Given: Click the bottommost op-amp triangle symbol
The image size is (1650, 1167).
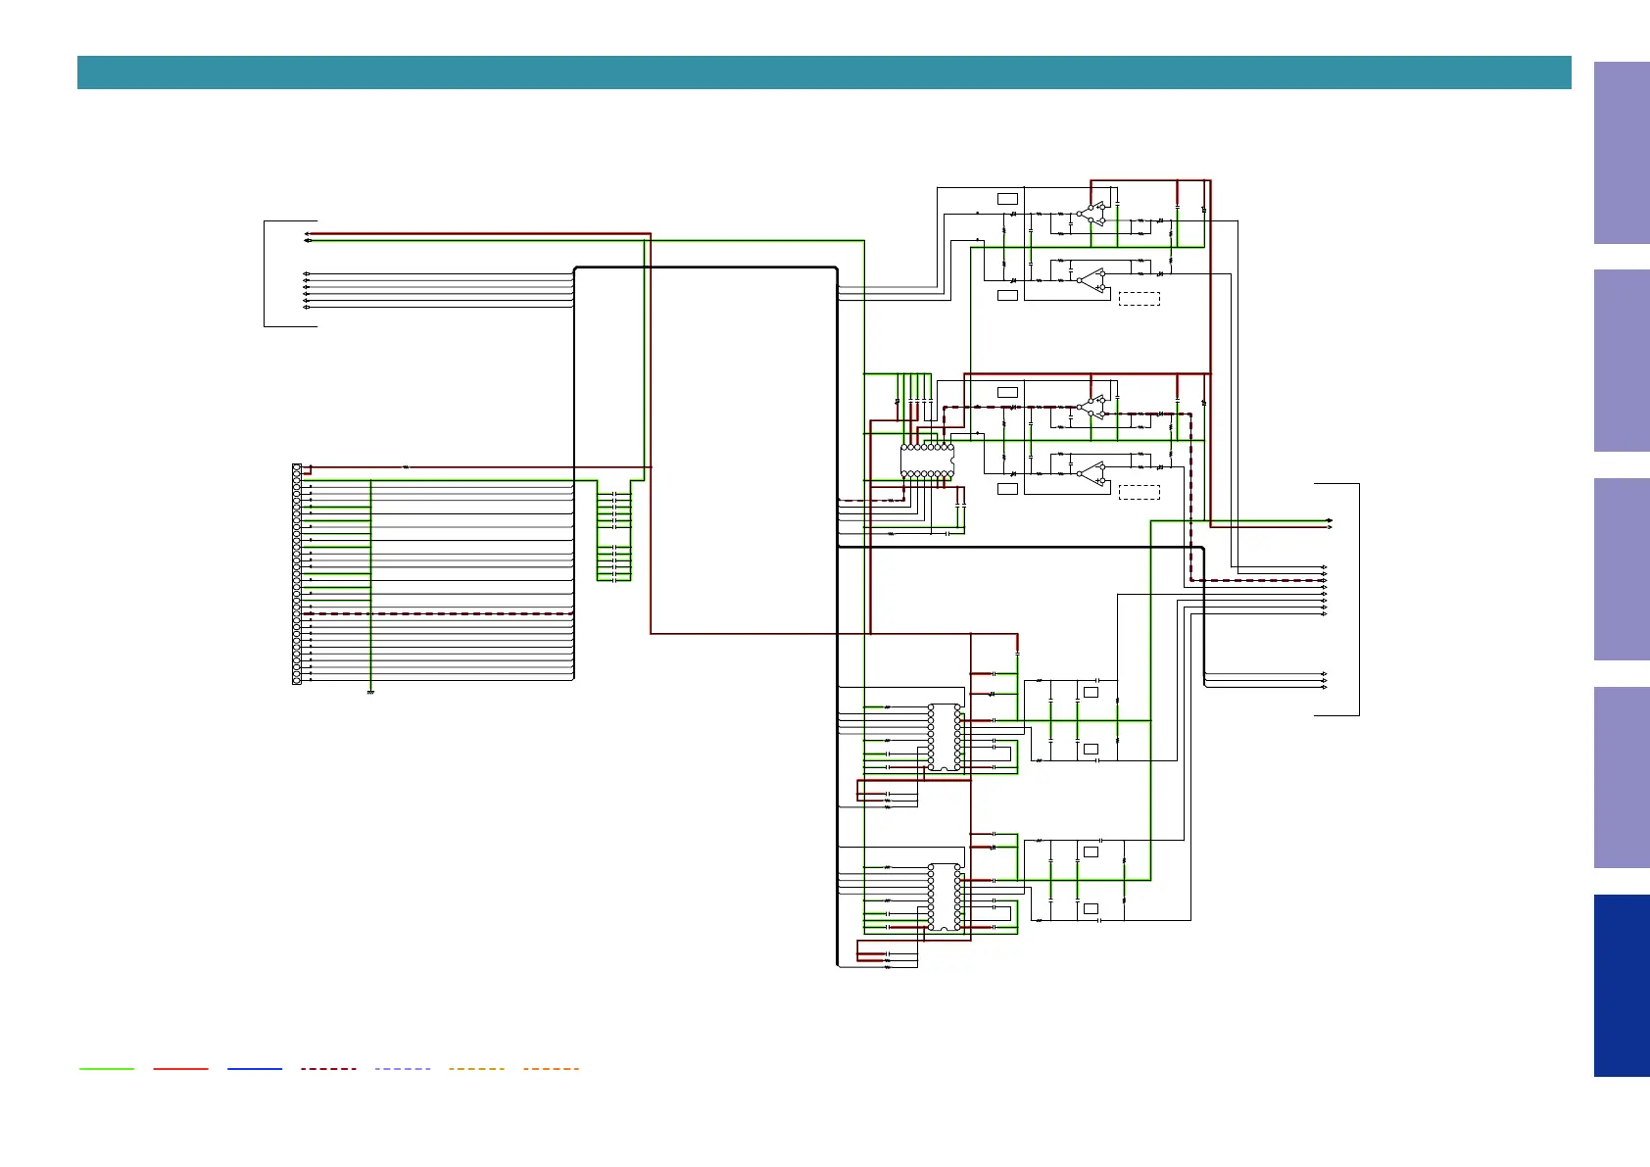Looking at the screenshot, I should [x=1092, y=473].
